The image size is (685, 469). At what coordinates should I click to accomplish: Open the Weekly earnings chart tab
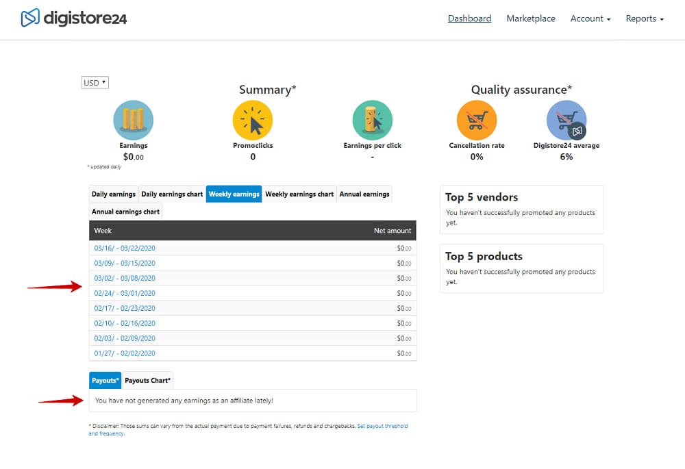[x=299, y=194]
